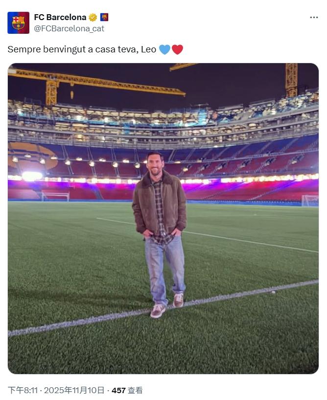Click the right goal in the photo

coord(309,200)
